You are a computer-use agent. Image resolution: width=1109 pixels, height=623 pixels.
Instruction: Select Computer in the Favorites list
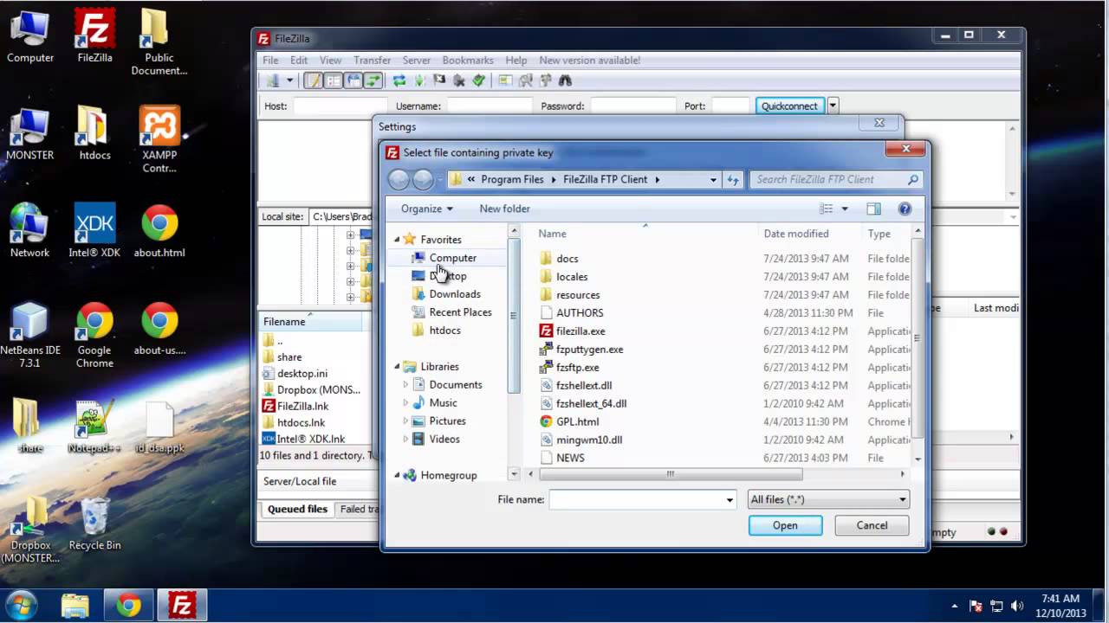point(444,258)
